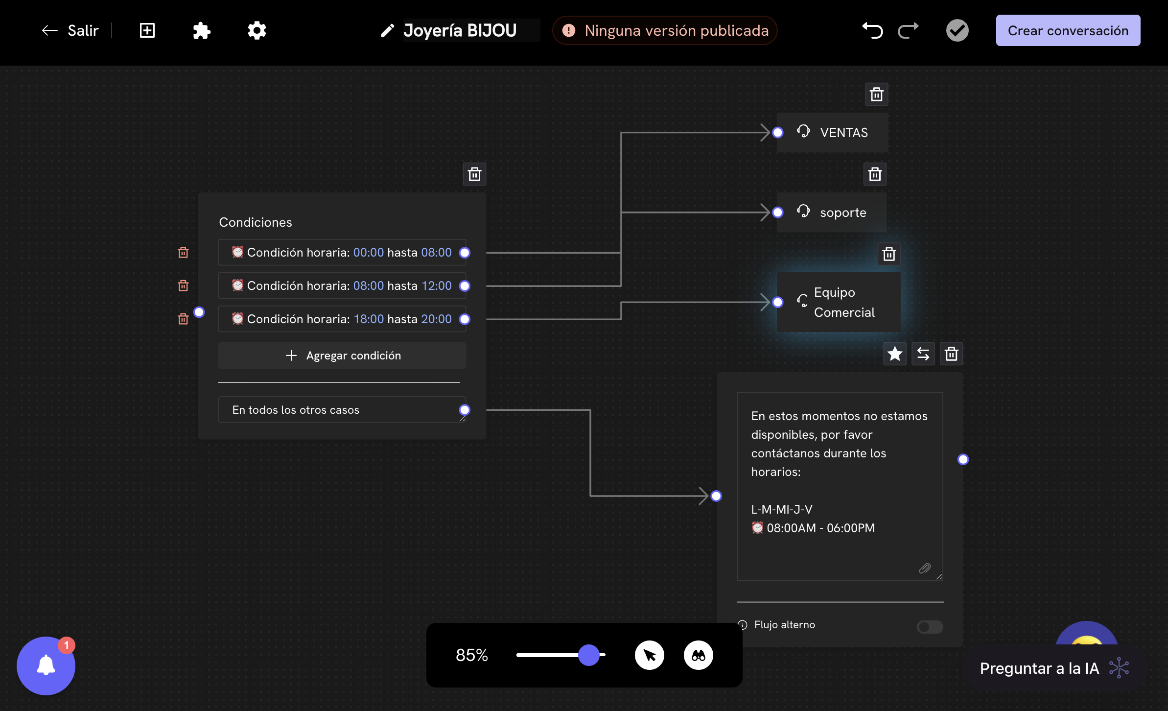Click the Condiciones heading

coord(255,222)
